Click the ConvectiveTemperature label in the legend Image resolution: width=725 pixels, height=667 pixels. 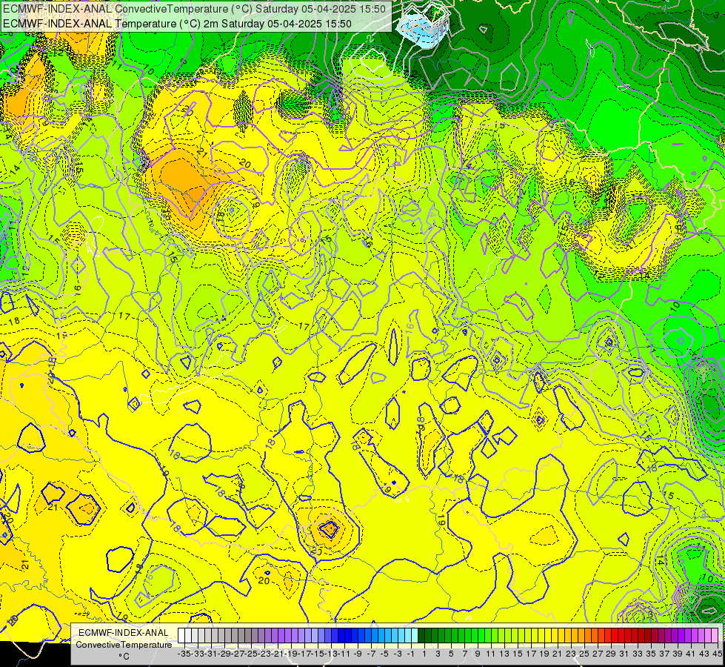point(124,645)
